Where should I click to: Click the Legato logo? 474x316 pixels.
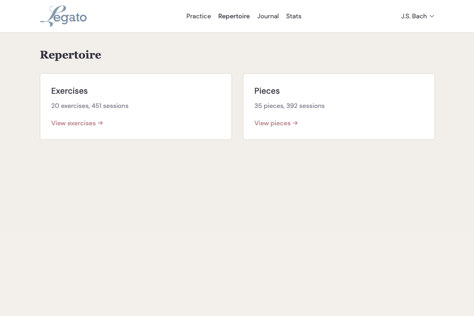(63, 16)
